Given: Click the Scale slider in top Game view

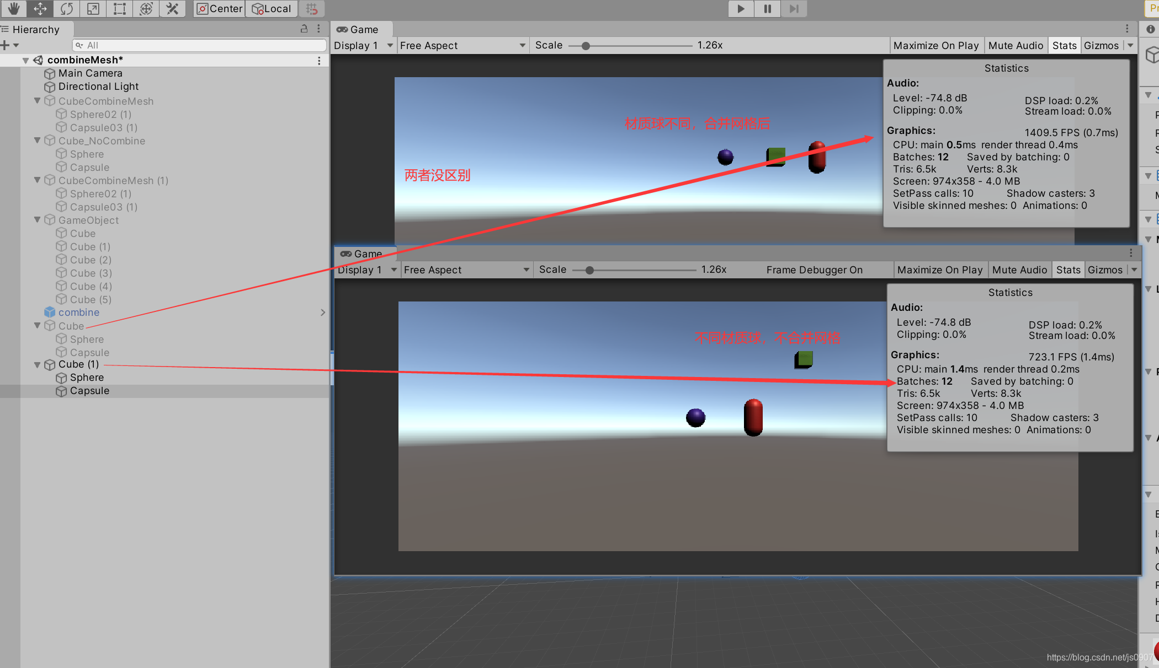Looking at the screenshot, I should pyautogui.click(x=586, y=46).
